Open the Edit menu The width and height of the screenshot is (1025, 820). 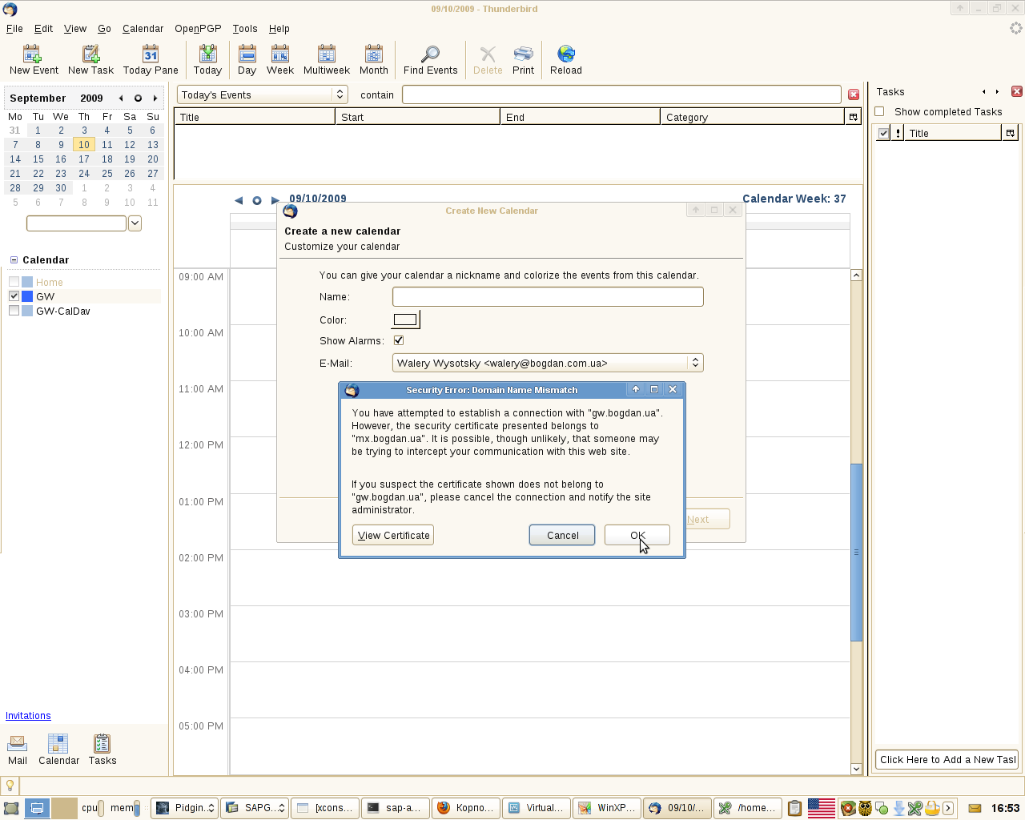tap(43, 28)
